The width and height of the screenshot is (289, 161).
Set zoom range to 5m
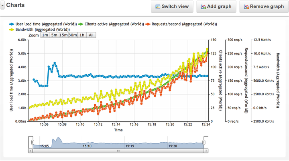point(54,35)
